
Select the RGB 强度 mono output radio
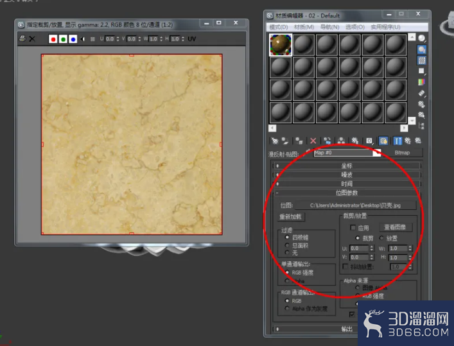point(287,272)
